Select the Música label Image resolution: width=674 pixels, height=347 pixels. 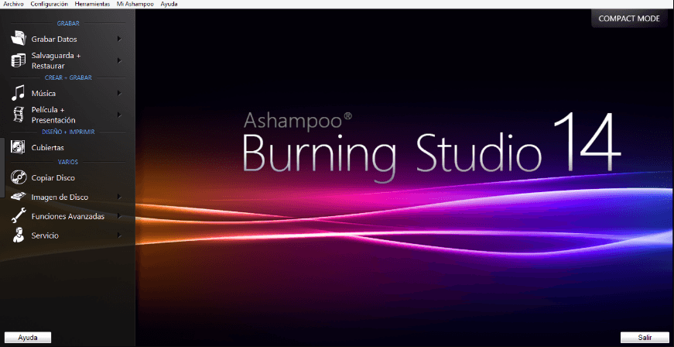tap(43, 93)
